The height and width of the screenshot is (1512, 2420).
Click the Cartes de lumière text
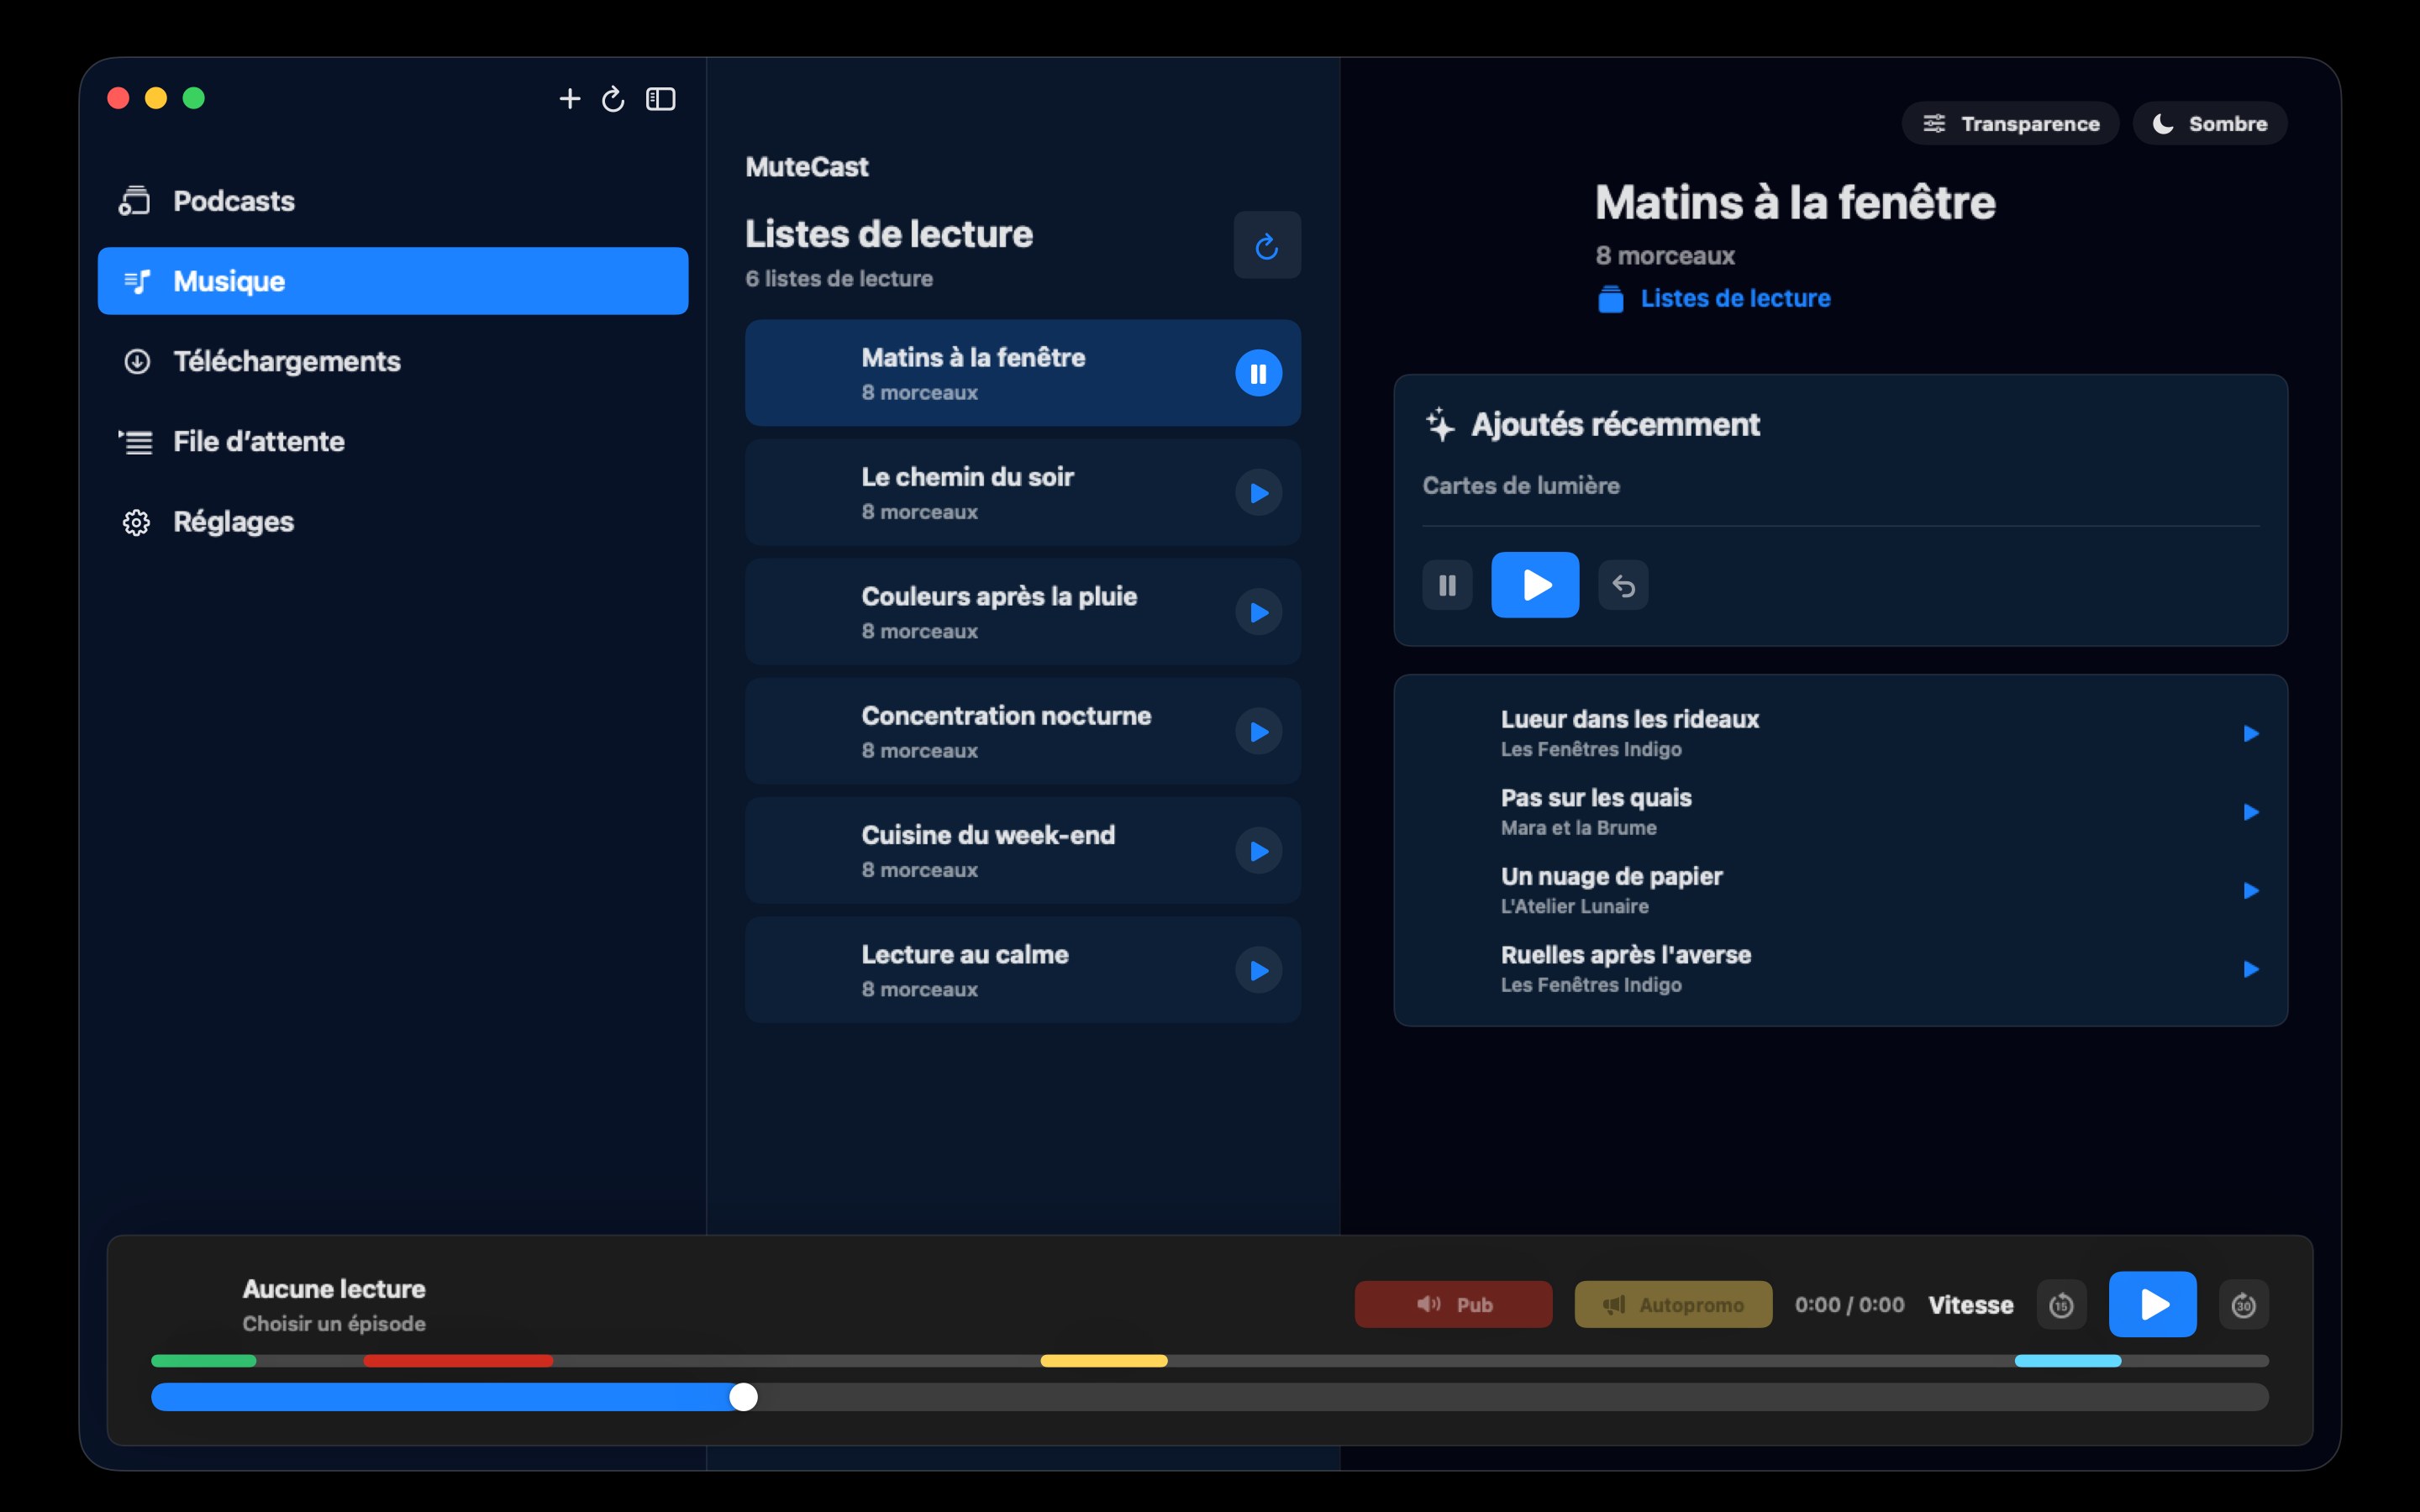coord(1521,485)
